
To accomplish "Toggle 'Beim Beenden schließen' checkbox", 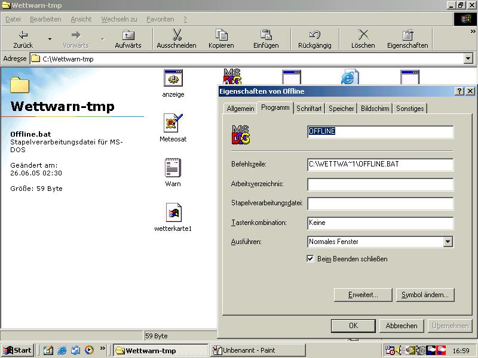I will [x=310, y=259].
